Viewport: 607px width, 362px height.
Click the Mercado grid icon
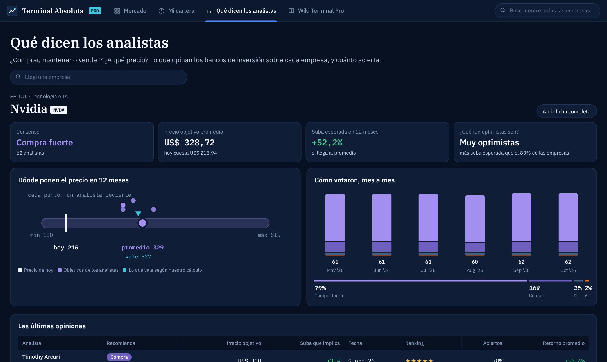117,11
